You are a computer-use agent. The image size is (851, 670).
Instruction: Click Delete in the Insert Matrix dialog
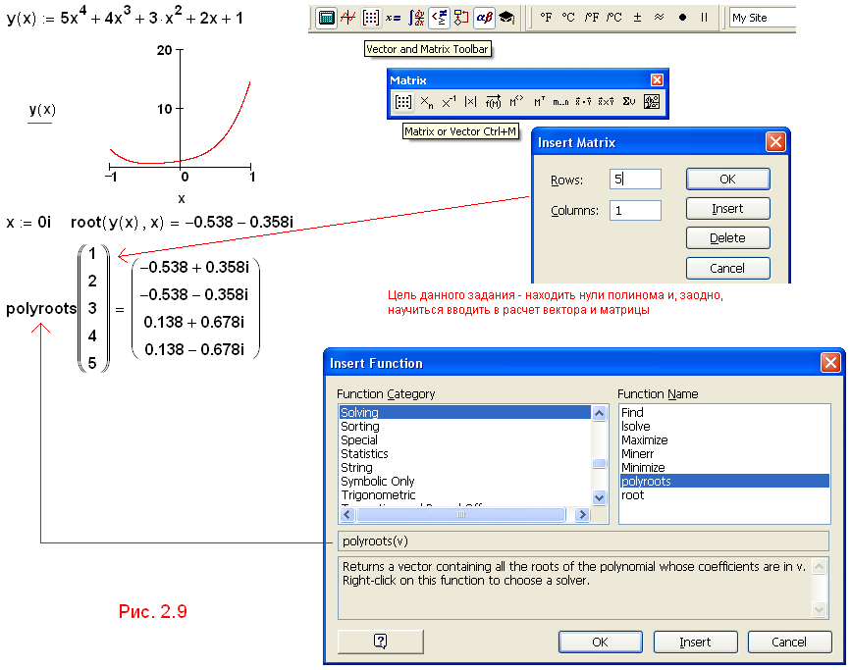tap(727, 238)
